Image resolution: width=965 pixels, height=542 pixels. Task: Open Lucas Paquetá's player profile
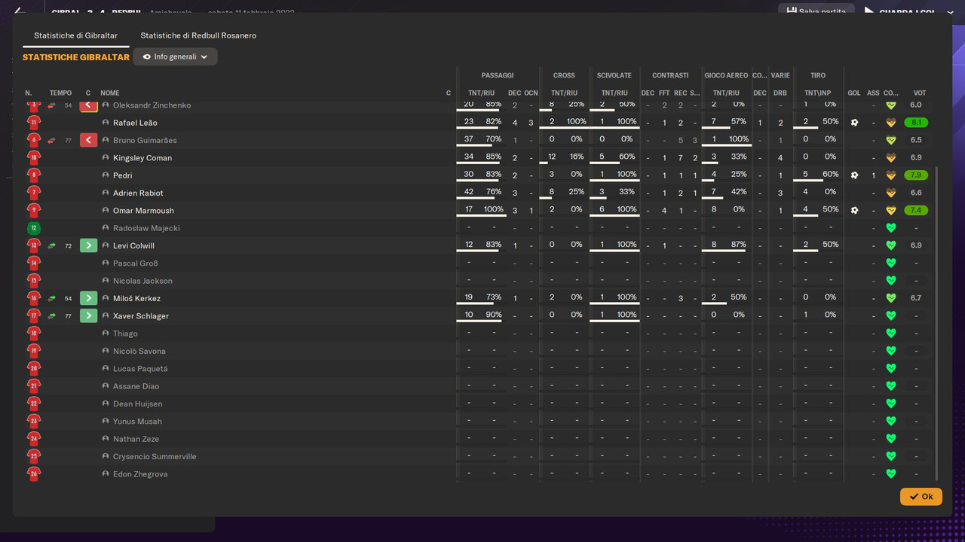click(140, 369)
